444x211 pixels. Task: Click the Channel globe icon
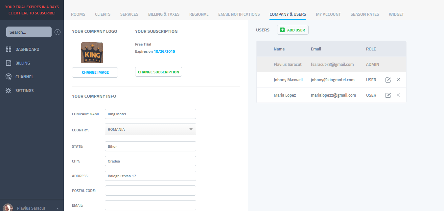point(9,77)
